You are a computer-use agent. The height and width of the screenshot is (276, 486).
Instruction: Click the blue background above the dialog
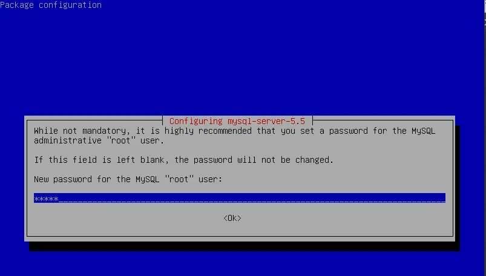tap(243, 62)
